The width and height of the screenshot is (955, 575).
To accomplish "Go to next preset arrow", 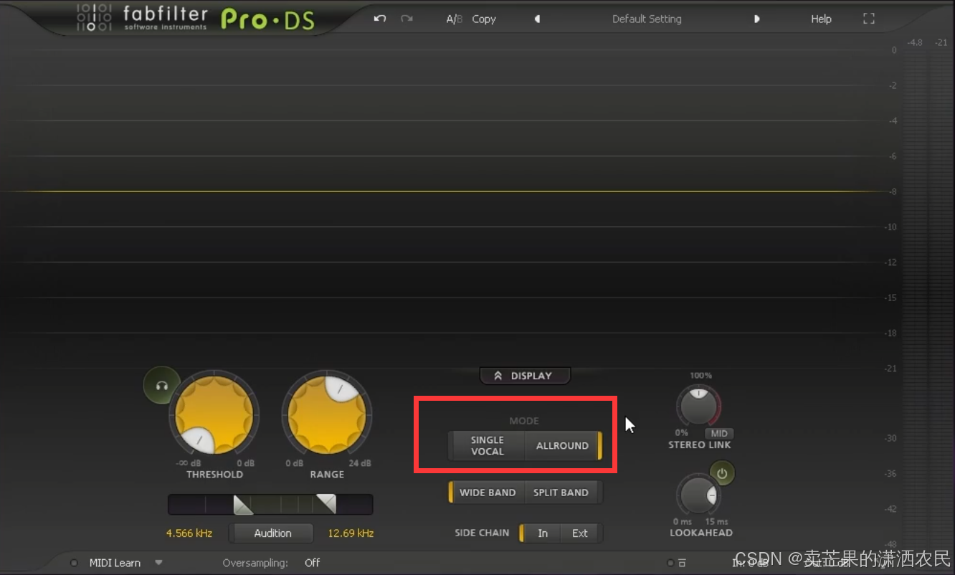I will pos(756,19).
